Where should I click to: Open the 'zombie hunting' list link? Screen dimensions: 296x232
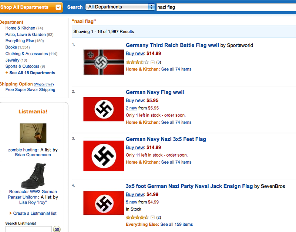[x=23, y=150]
